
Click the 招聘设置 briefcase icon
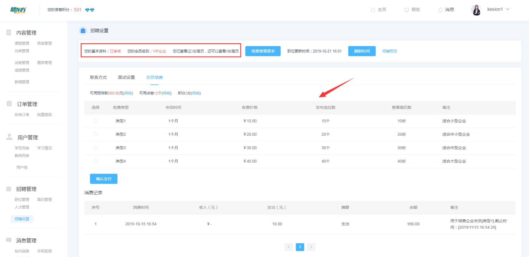pyautogui.click(x=83, y=31)
